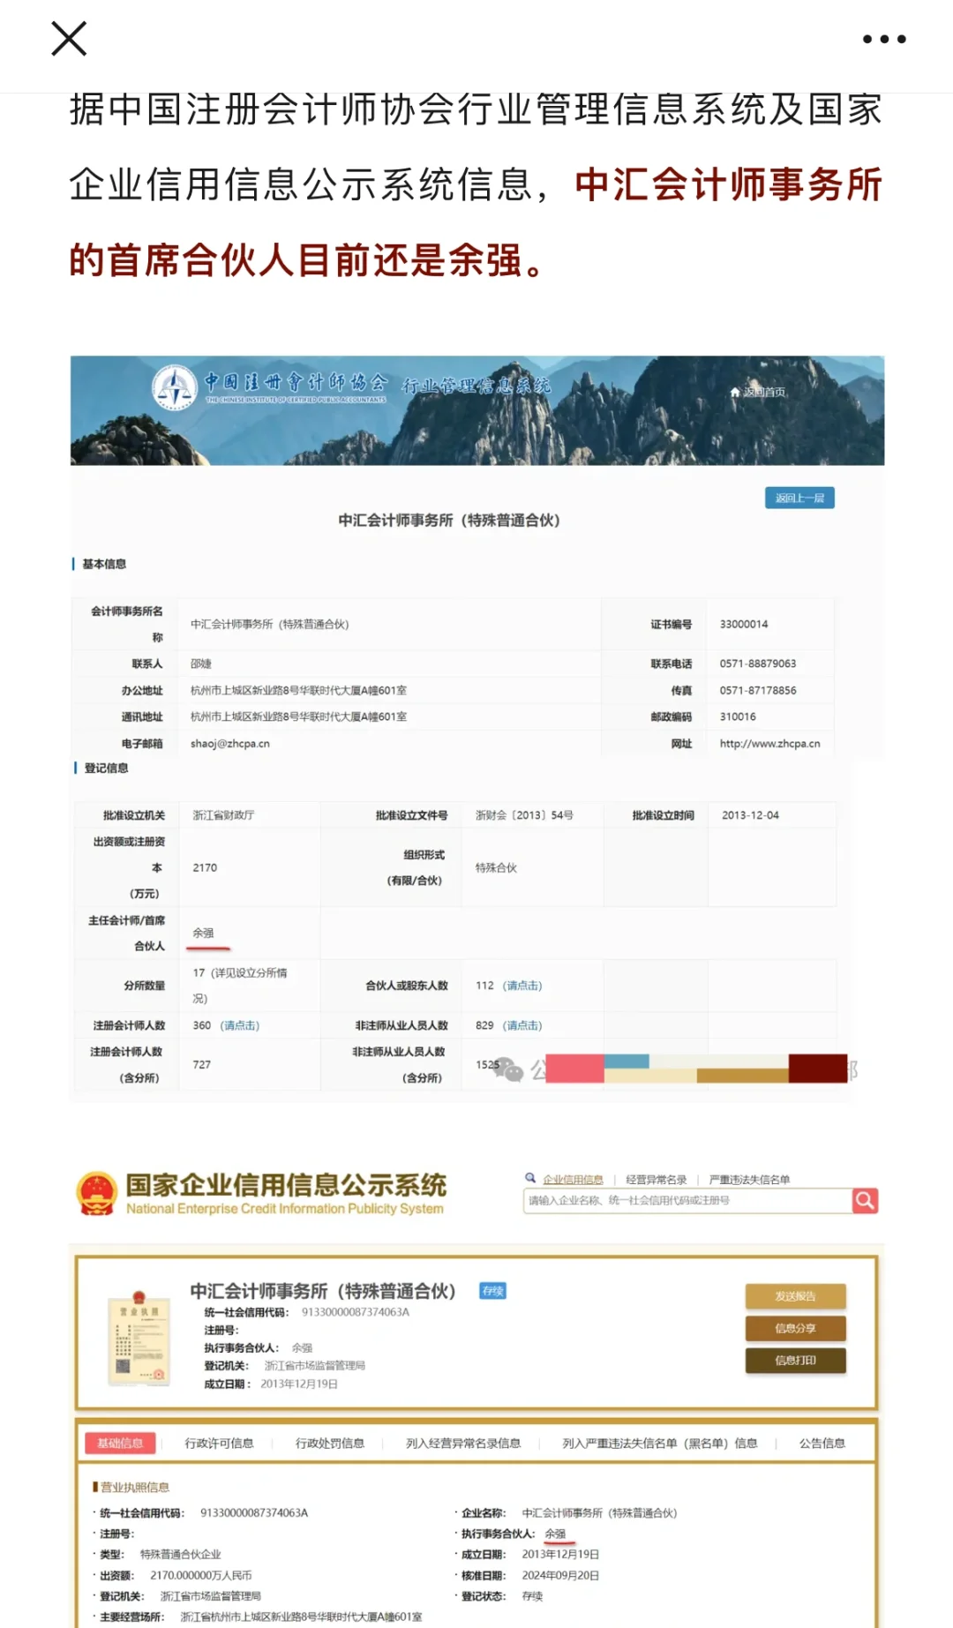Viewport: 953px width, 1628px height.
Task: Open the 非注师从业人员人数 请点击 link
Action: point(522,1025)
